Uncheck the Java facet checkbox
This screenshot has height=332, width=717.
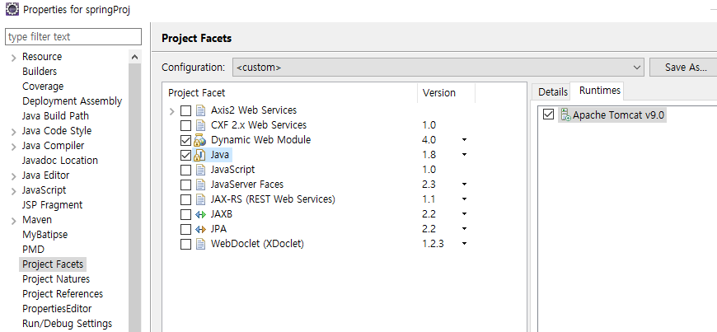pos(185,155)
